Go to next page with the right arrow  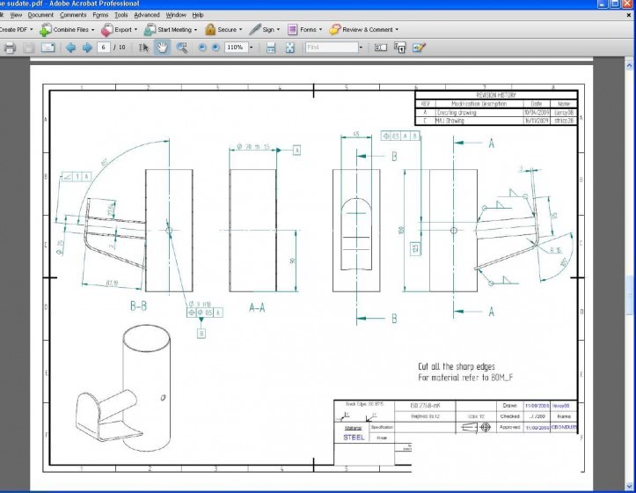click(x=88, y=48)
